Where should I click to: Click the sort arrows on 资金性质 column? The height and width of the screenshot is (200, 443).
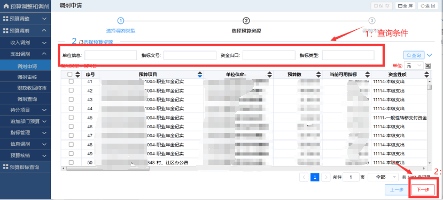426,74
